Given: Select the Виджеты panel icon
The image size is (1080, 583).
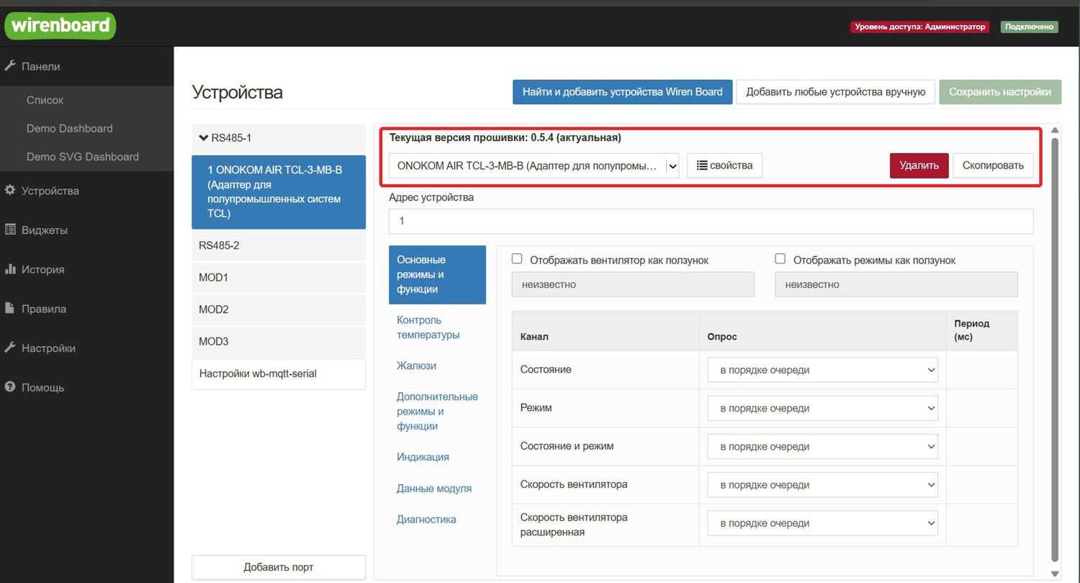Looking at the screenshot, I should point(10,230).
